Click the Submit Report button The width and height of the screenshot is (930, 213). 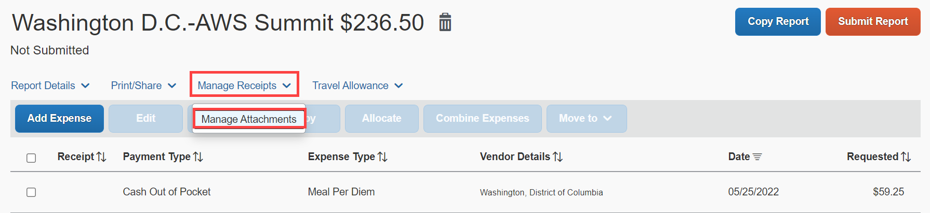coord(873,22)
